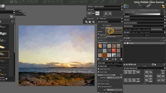Choose Current Pattern from source list
The width and height of the screenshot is (166, 93).
114,30
